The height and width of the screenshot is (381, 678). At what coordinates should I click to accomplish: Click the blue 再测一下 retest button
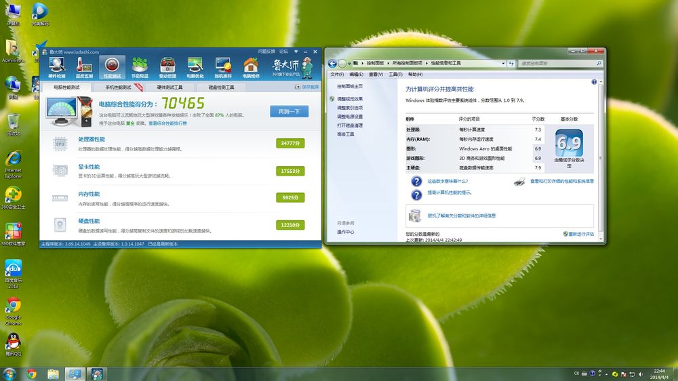(x=290, y=112)
